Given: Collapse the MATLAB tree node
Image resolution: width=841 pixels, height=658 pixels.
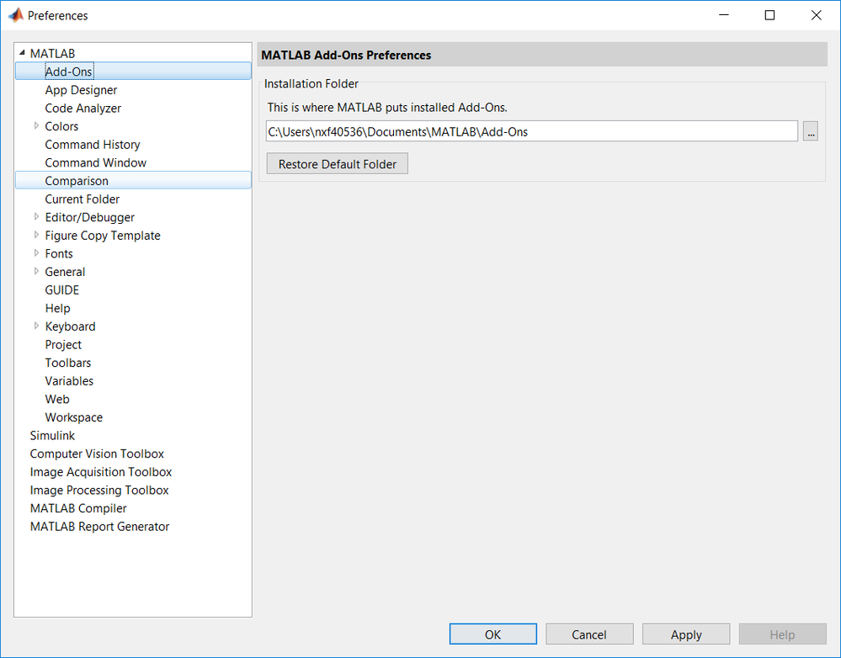Looking at the screenshot, I should (22, 54).
